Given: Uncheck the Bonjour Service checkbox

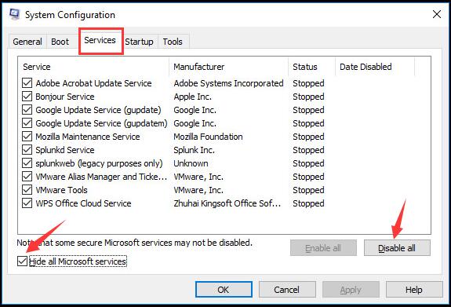Looking at the screenshot, I should (27, 97).
